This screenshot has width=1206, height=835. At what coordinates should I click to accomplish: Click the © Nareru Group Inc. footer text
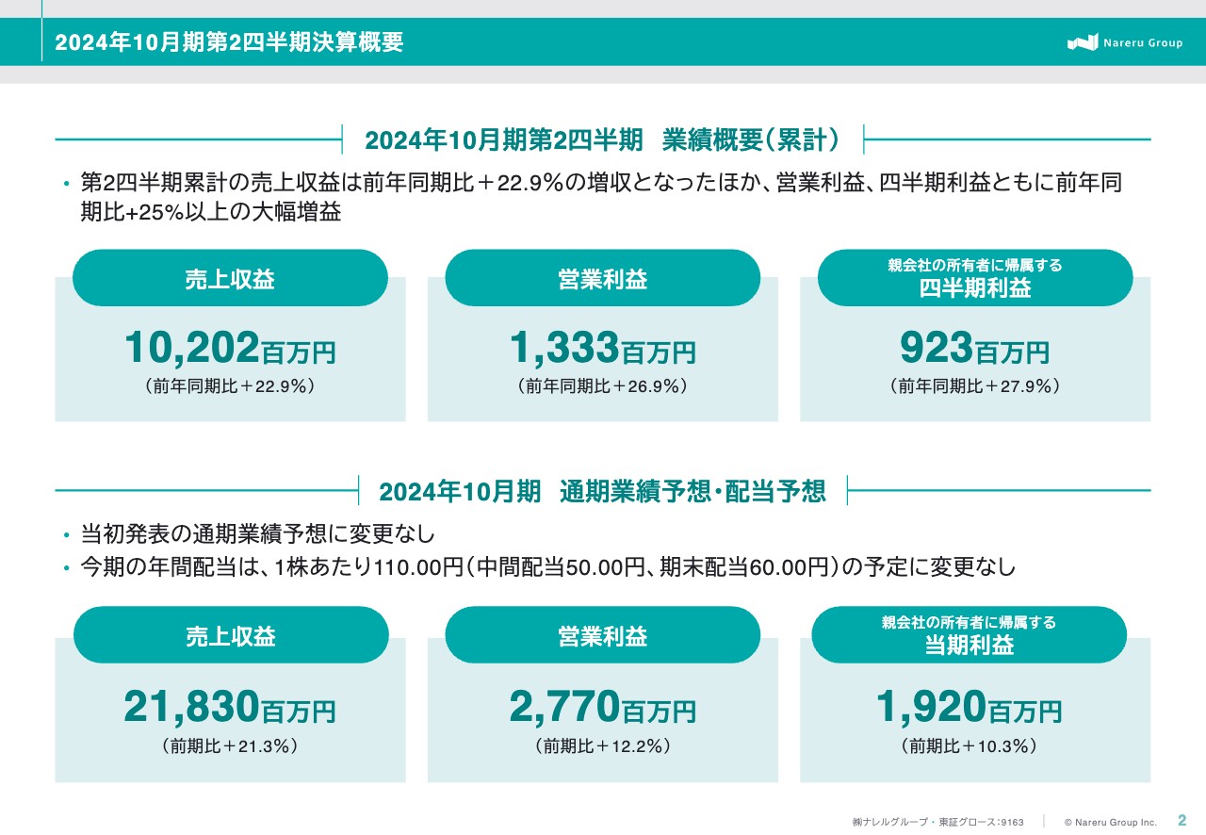[1110, 822]
